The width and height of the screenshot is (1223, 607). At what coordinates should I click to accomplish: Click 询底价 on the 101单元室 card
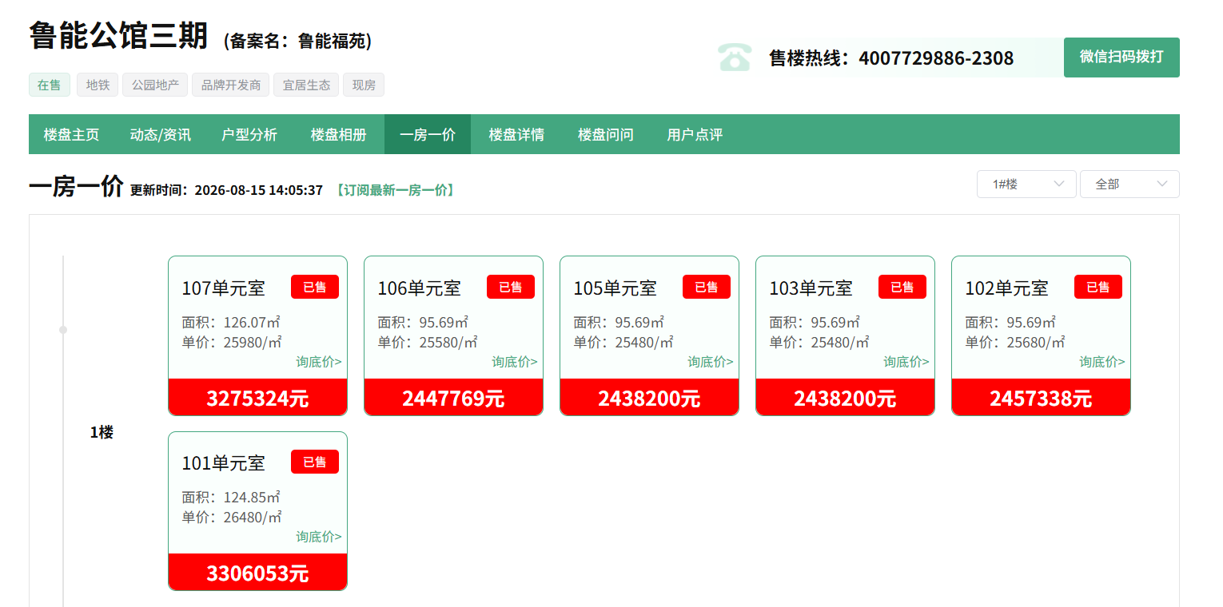pos(319,537)
